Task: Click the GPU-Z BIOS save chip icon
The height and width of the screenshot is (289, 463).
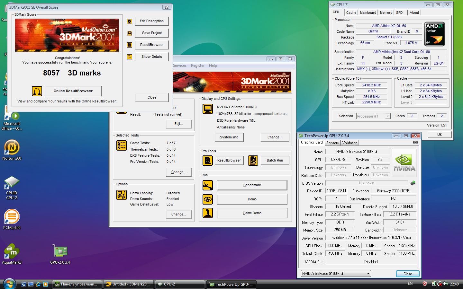Action: click(413, 183)
